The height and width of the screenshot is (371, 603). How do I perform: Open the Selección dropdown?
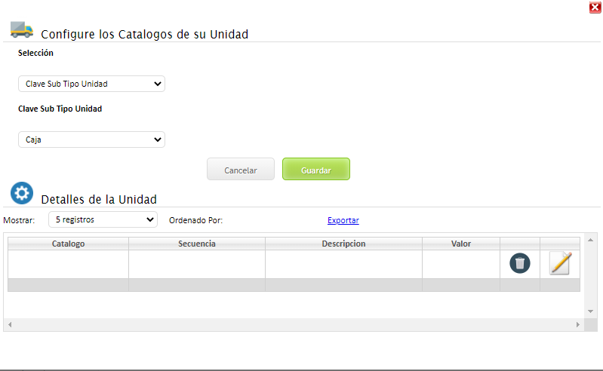[x=91, y=84]
